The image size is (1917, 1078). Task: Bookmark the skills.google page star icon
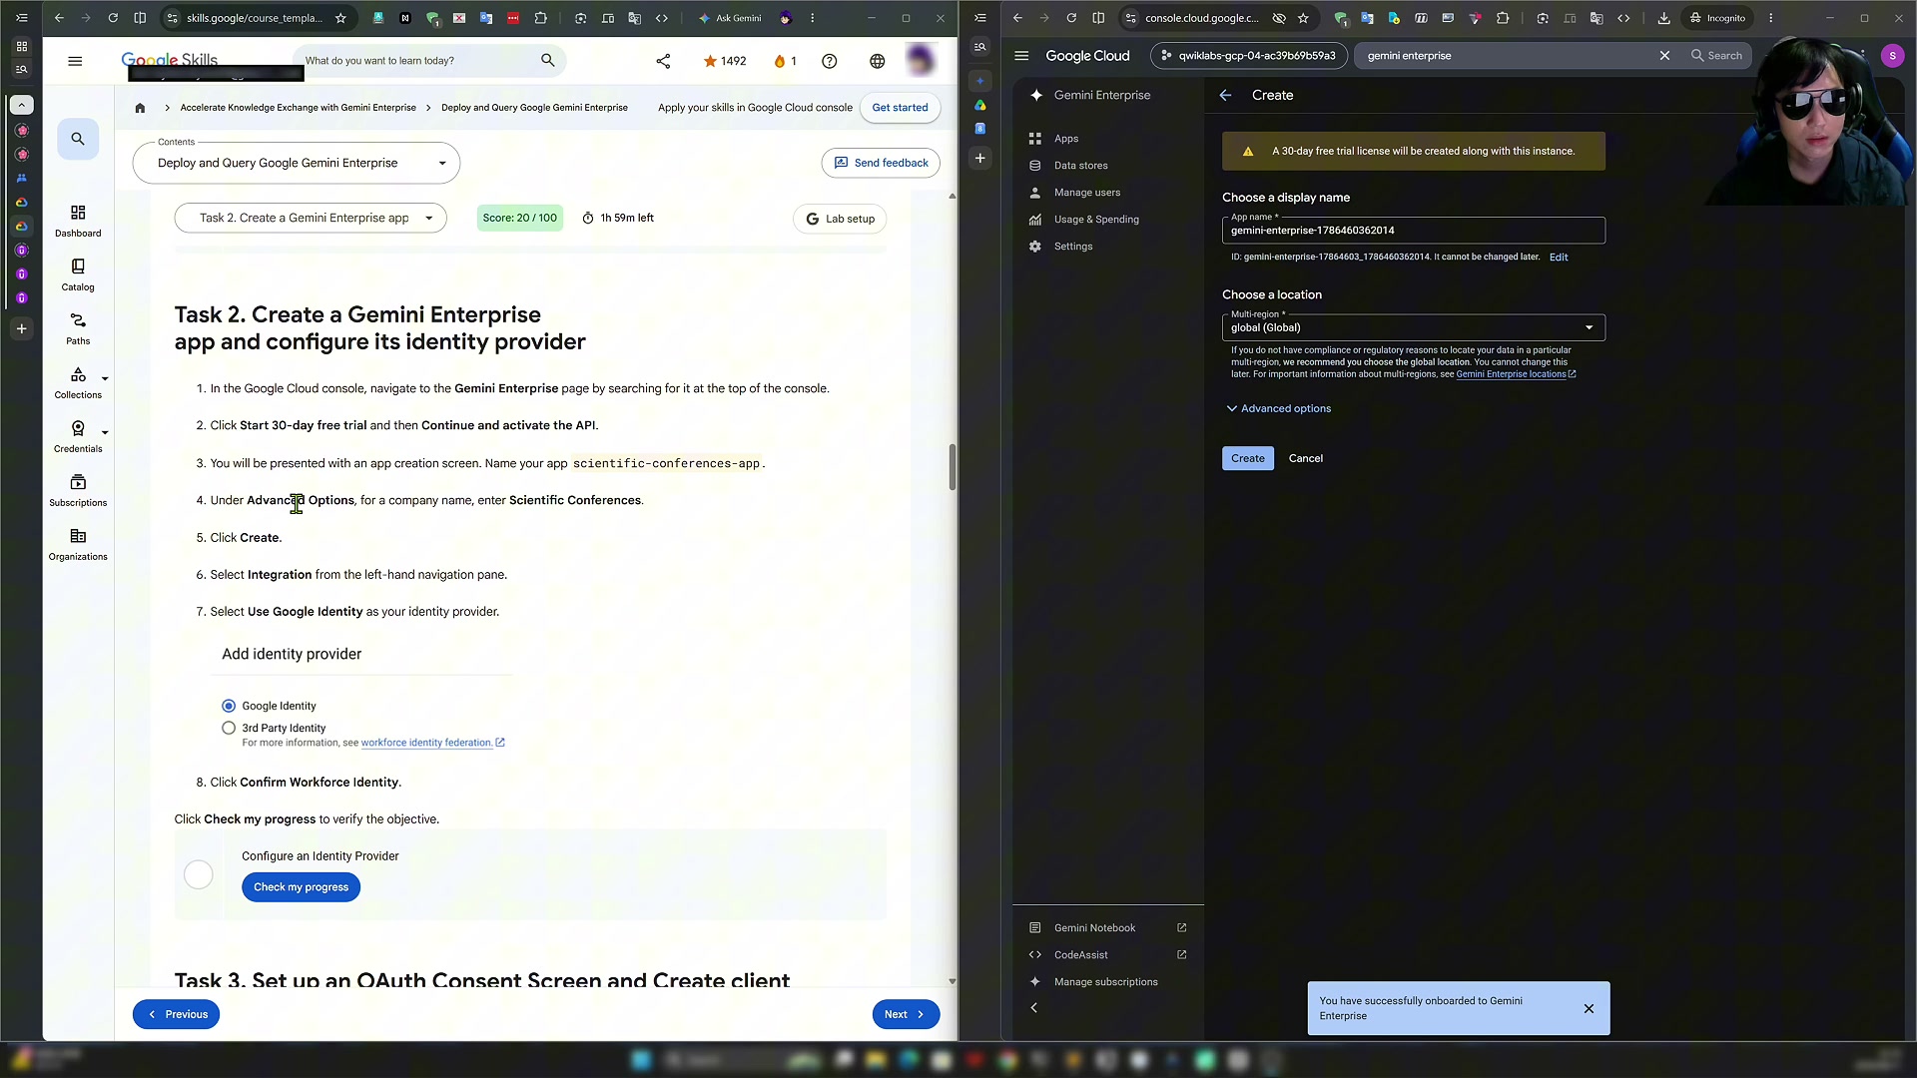[x=340, y=18]
